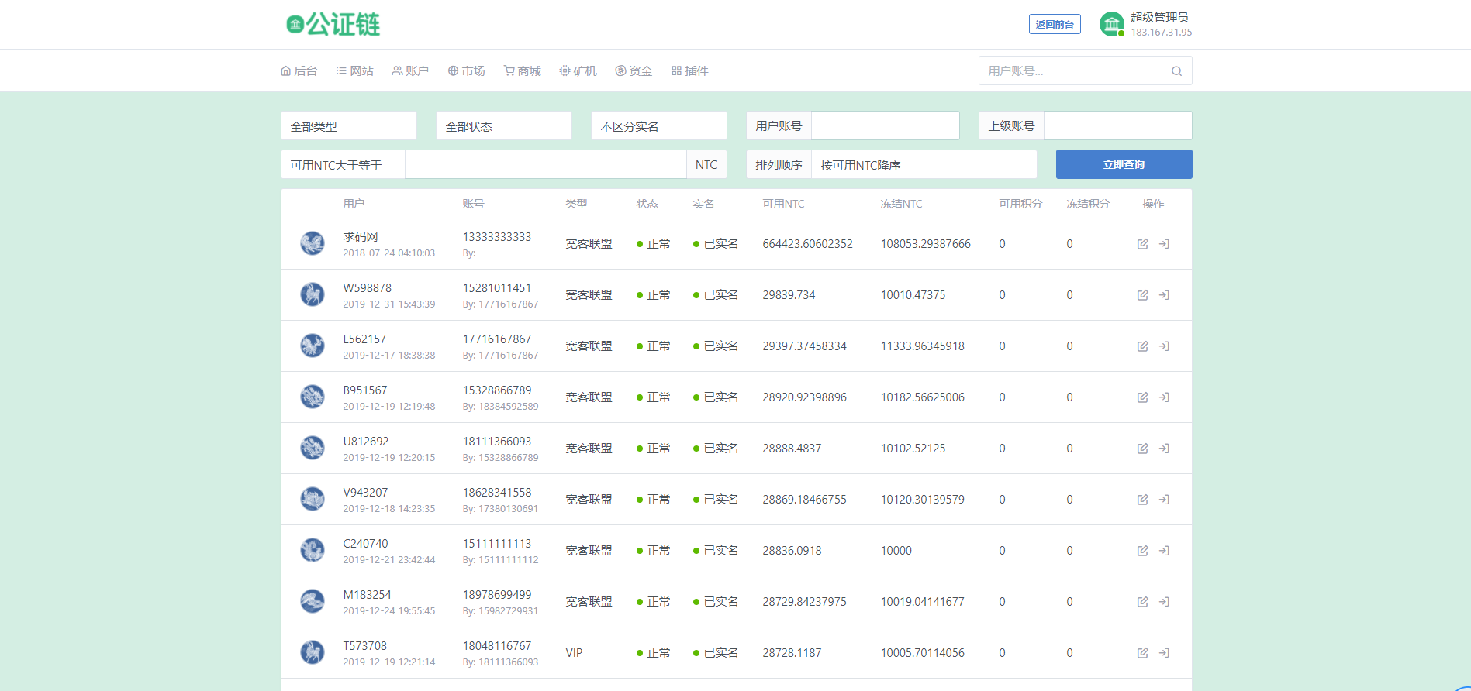Select the 资金 navigation item

634,70
